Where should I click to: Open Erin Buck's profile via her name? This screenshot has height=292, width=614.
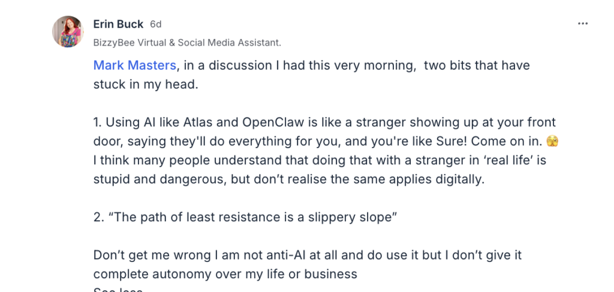(x=118, y=24)
